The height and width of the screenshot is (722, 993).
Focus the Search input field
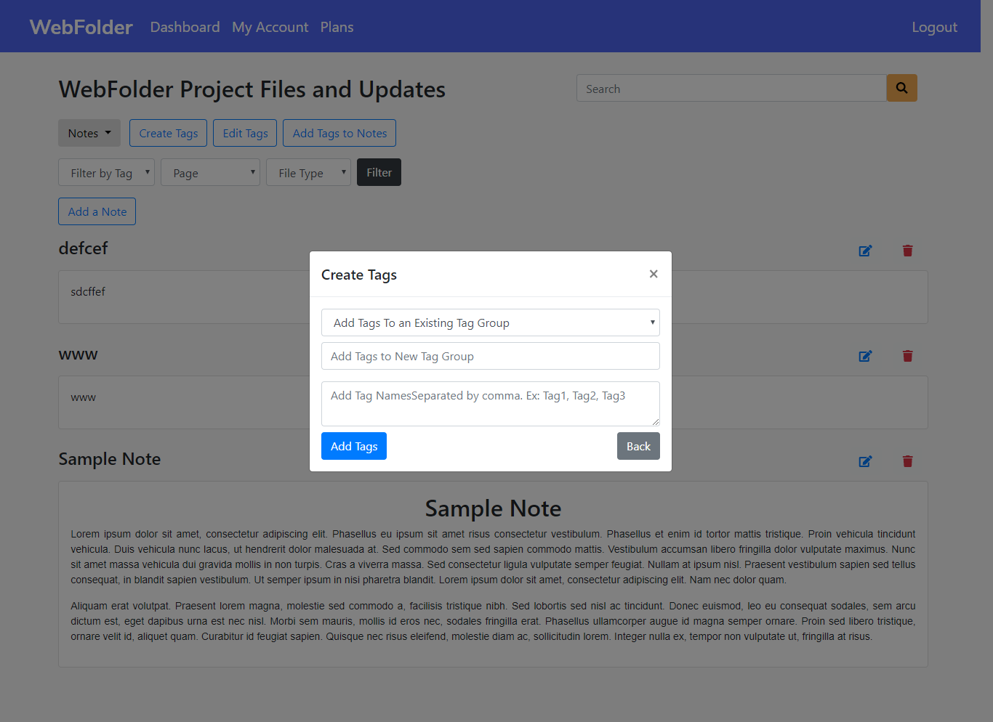point(731,88)
